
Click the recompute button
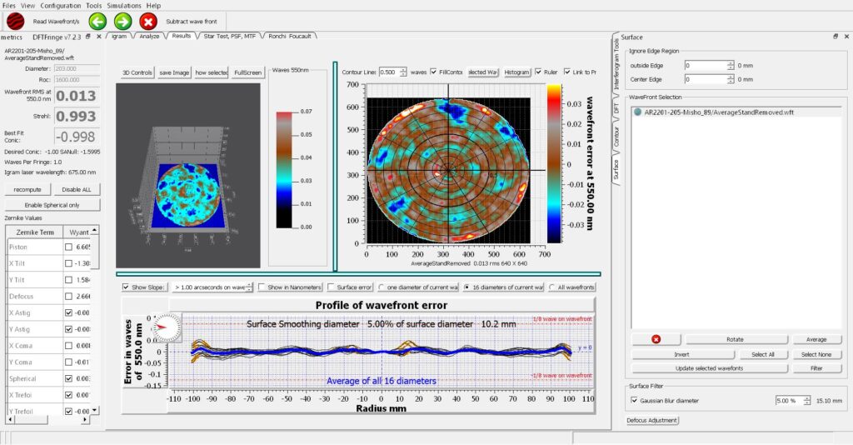27,190
